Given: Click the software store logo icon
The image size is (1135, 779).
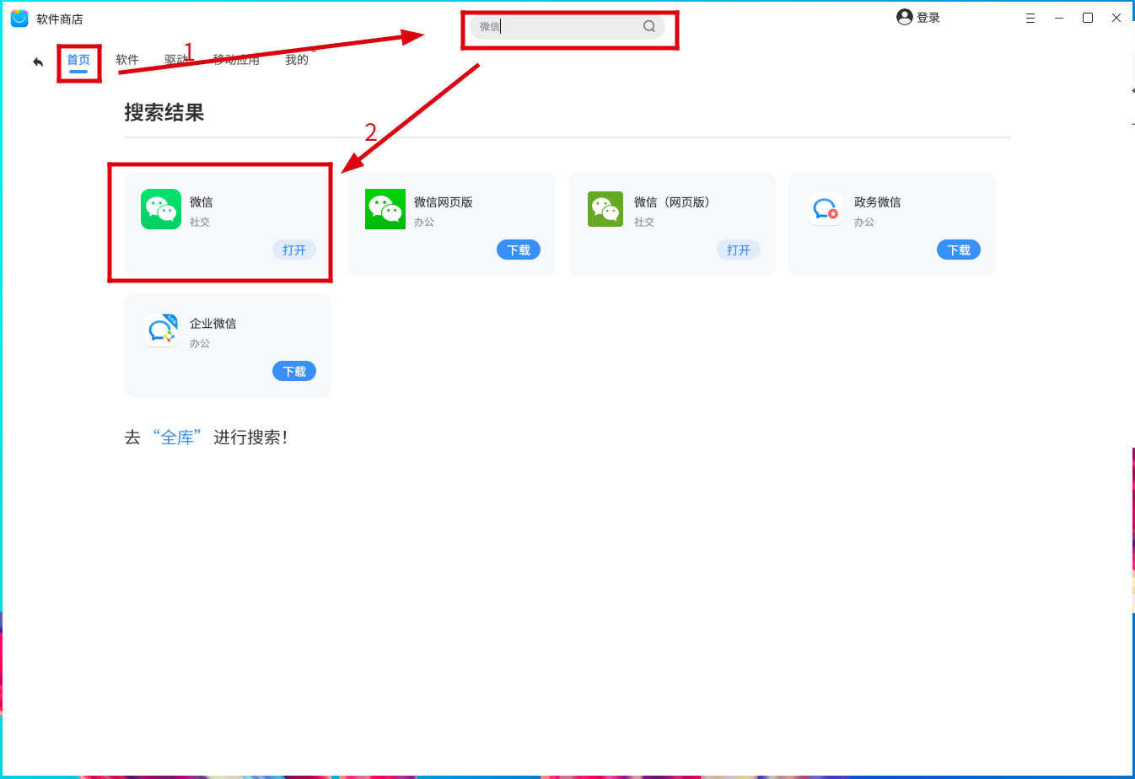Looking at the screenshot, I should coord(19,19).
